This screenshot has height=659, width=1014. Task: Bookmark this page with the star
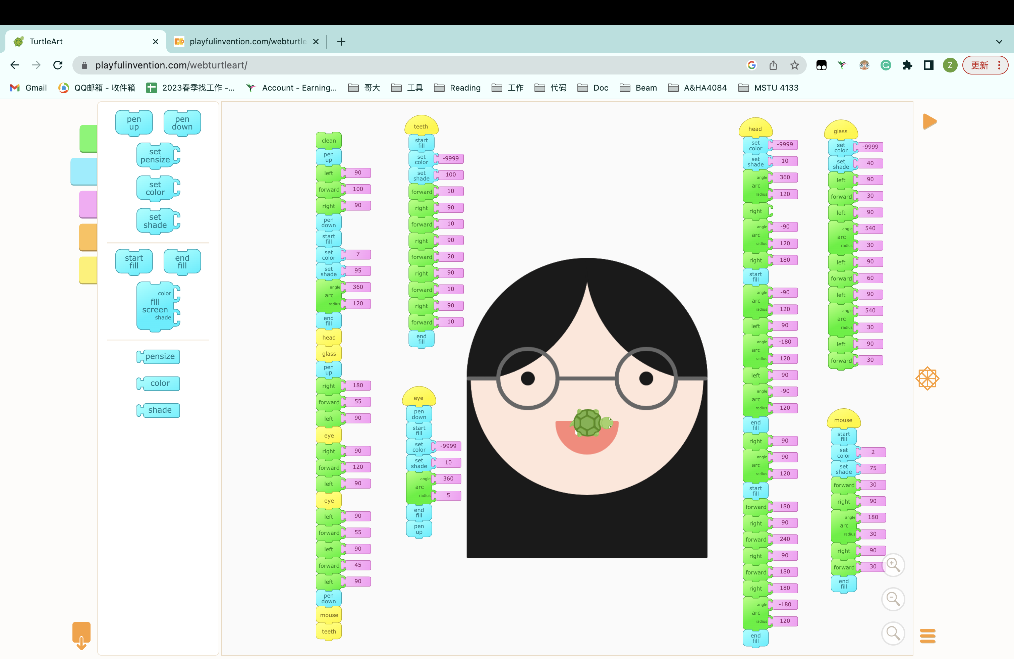pyautogui.click(x=794, y=65)
